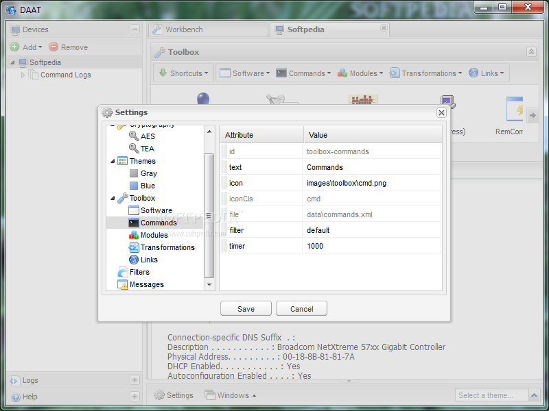This screenshot has height=411, width=549.
Task: Click the Select a theme input field
Action: 491,395
